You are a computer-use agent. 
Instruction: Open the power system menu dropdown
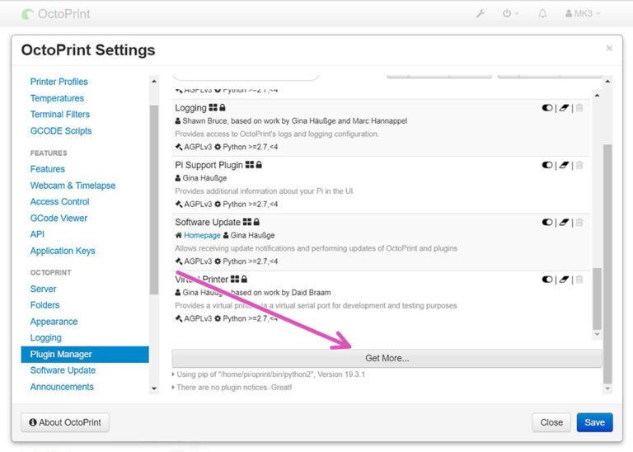510,14
